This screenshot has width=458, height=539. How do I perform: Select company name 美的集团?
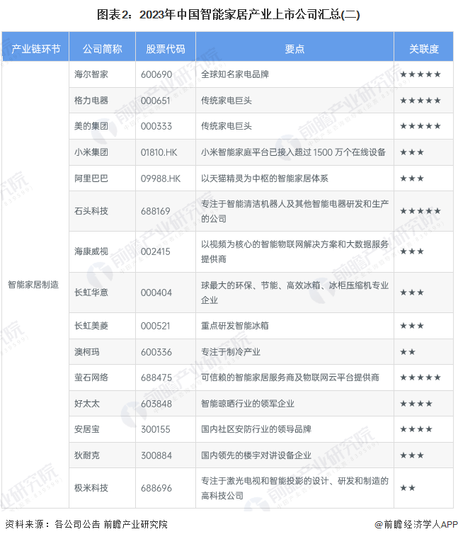(x=91, y=126)
